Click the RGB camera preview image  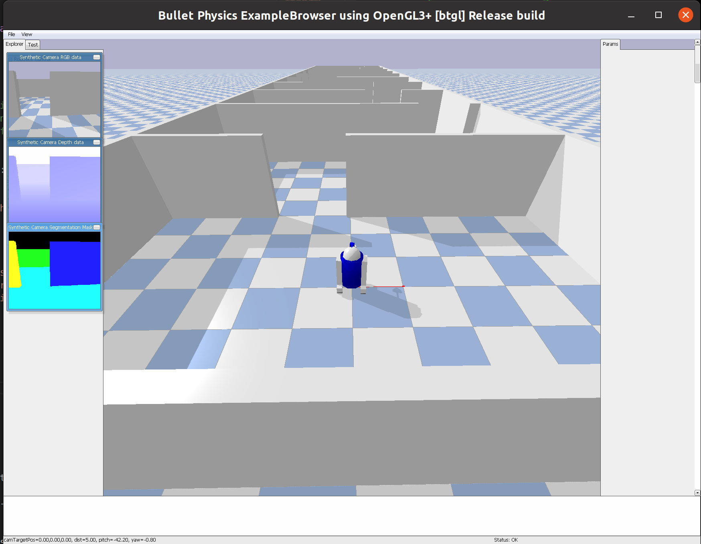(55, 99)
